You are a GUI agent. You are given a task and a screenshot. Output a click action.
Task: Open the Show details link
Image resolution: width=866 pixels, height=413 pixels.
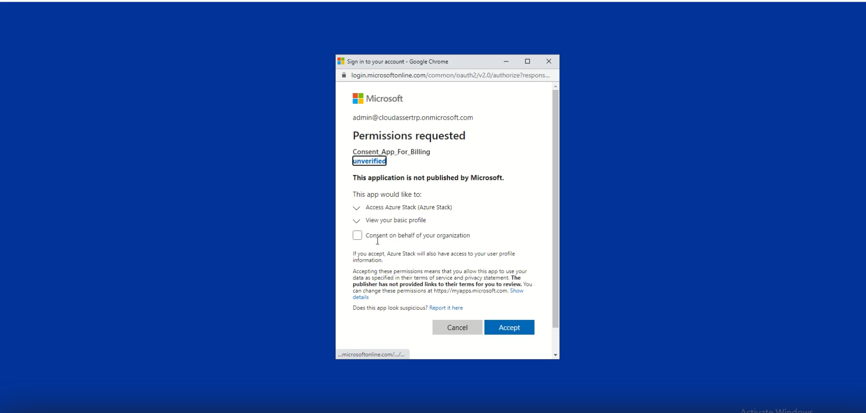click(x=517, y=291)
